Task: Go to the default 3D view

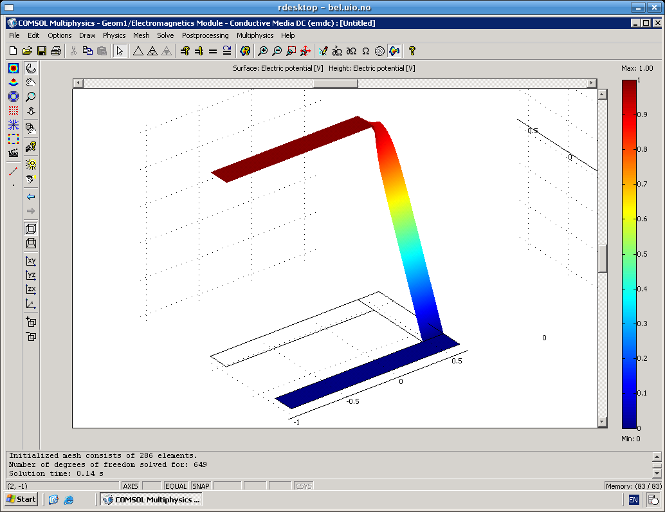Action: [31, 304]
